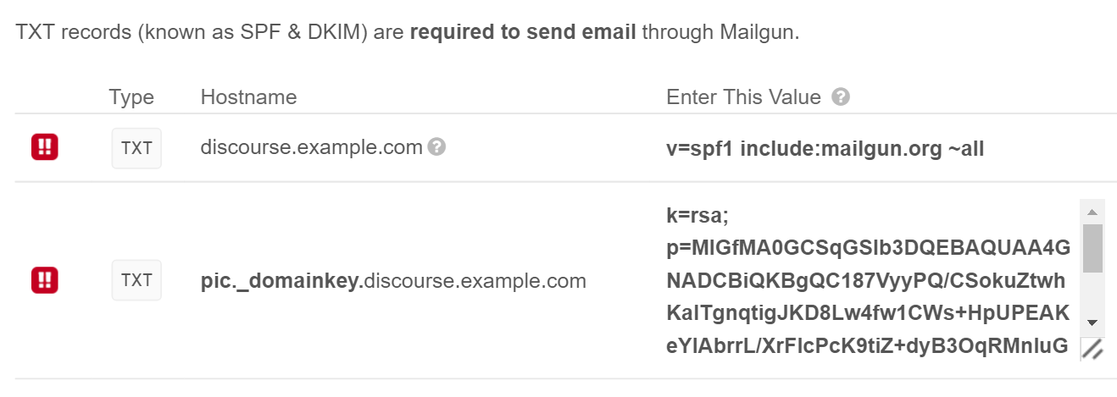Click the Type column header

(x=131, y=97)
